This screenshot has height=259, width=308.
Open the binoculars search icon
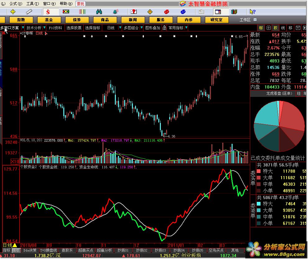pos(99,12)
